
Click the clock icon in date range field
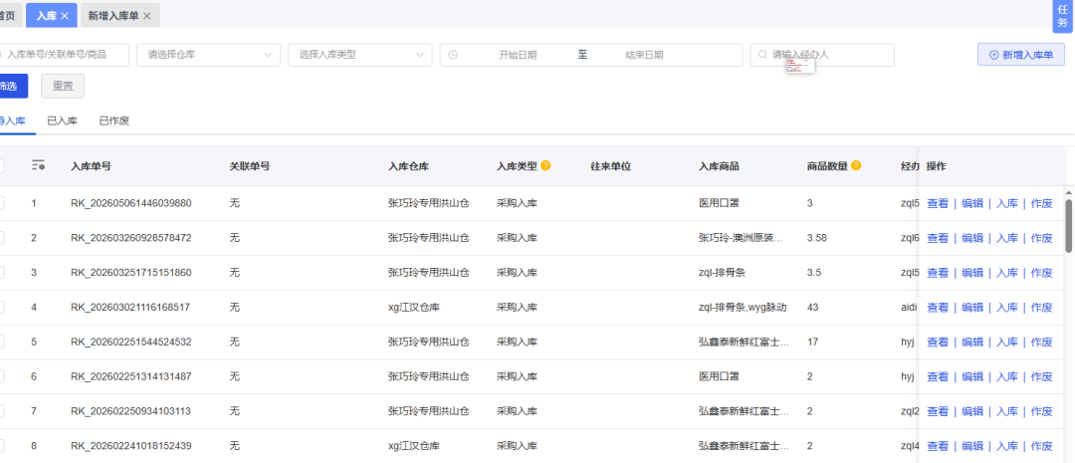[453, 55]
